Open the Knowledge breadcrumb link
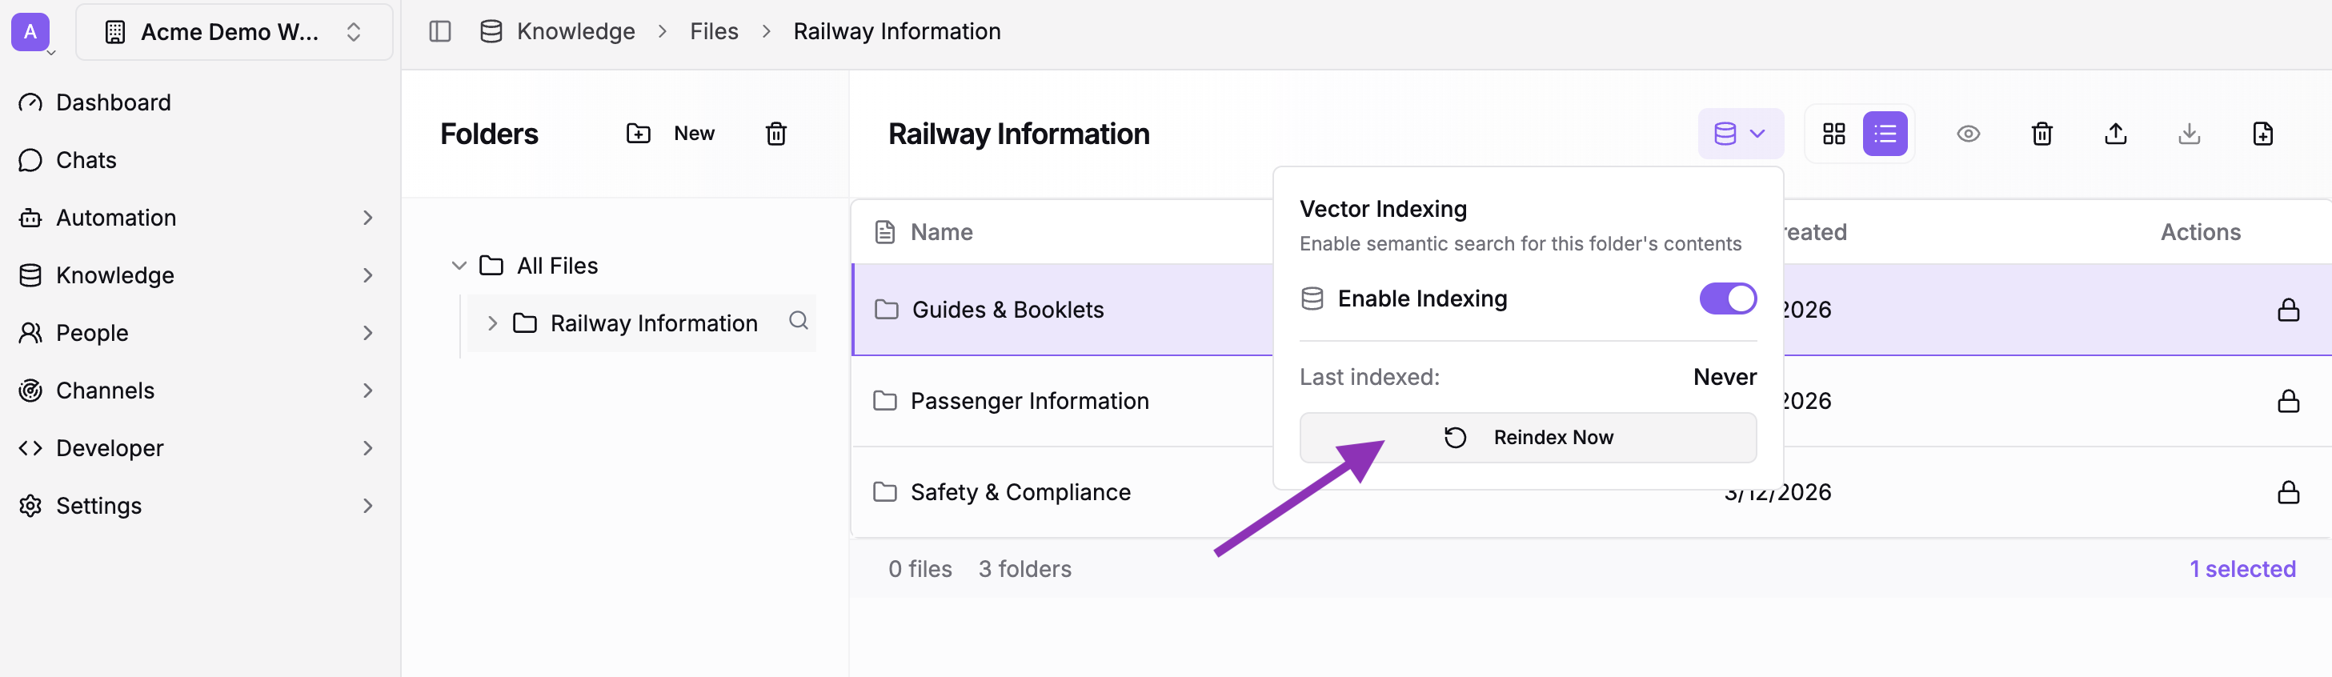This screenshot has width=2332, height=677. point(575,30)
